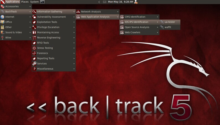Select Web Application Analysis menu entry
The image size is (220, 125).
click(x=98, y=17)
